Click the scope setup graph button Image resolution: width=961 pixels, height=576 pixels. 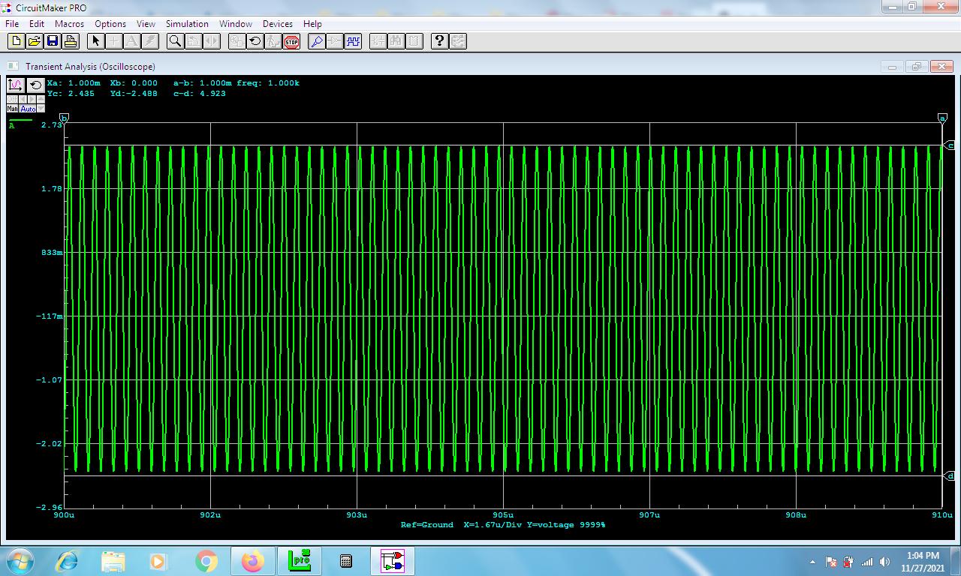pos(15,85)
